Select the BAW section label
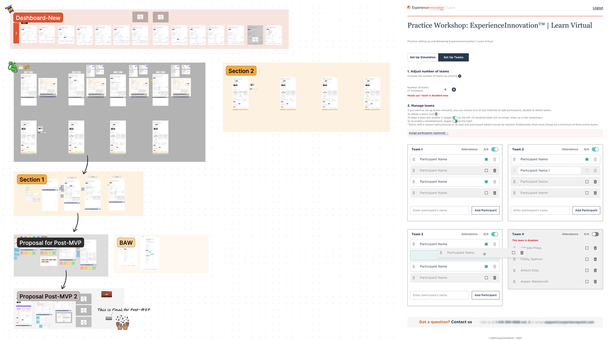 tap(126, 243)
